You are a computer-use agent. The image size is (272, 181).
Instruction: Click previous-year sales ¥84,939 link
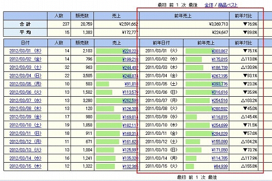point(221,167)
